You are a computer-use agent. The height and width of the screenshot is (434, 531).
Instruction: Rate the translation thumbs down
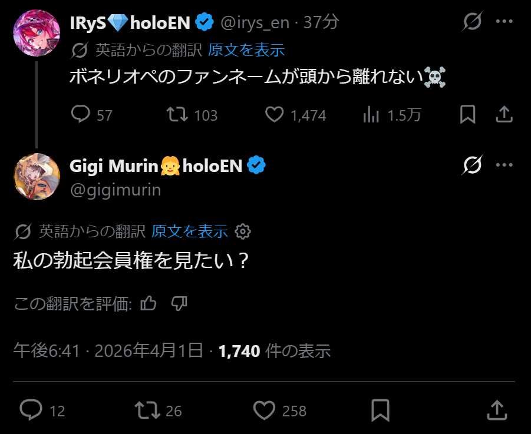click(179, 303)
